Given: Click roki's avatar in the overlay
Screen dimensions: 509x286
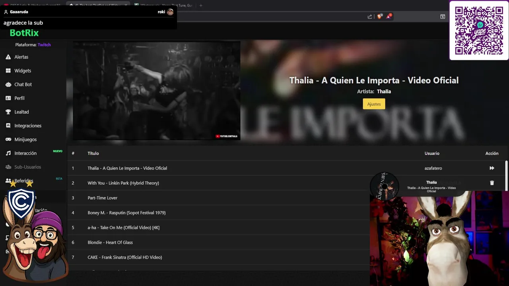Looking at the screenshot, I should point(170,12).
